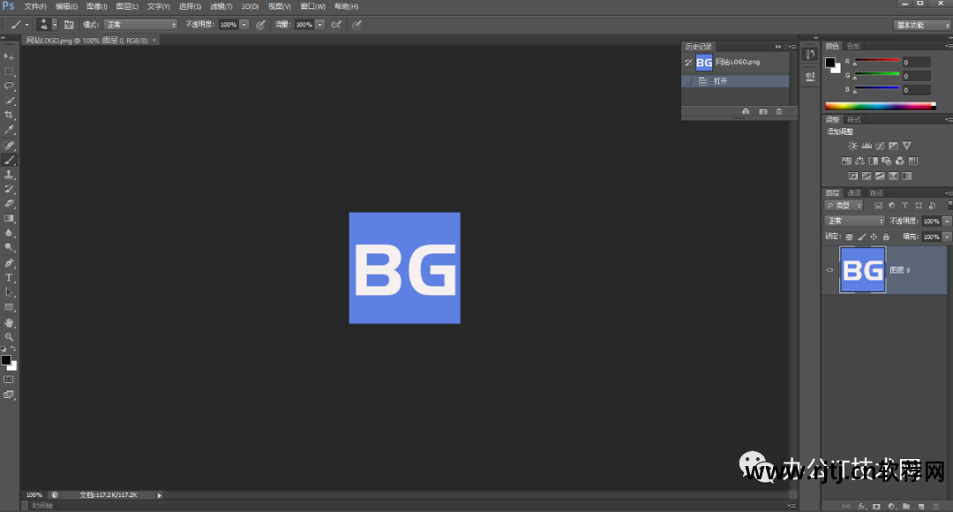Toggle pixel layer filter in Layers panel
This screenshot has height=512, width=953.
[878, 206]
